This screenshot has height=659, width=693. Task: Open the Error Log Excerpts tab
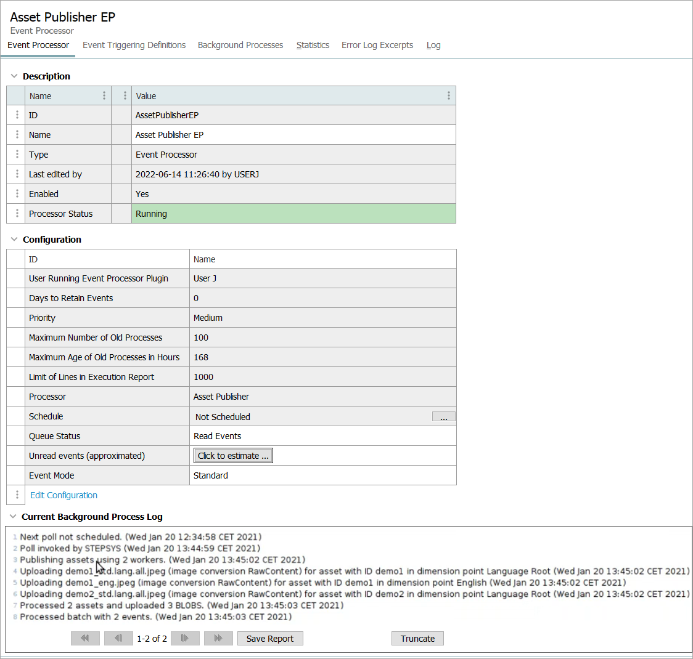[x=377, y=45]
